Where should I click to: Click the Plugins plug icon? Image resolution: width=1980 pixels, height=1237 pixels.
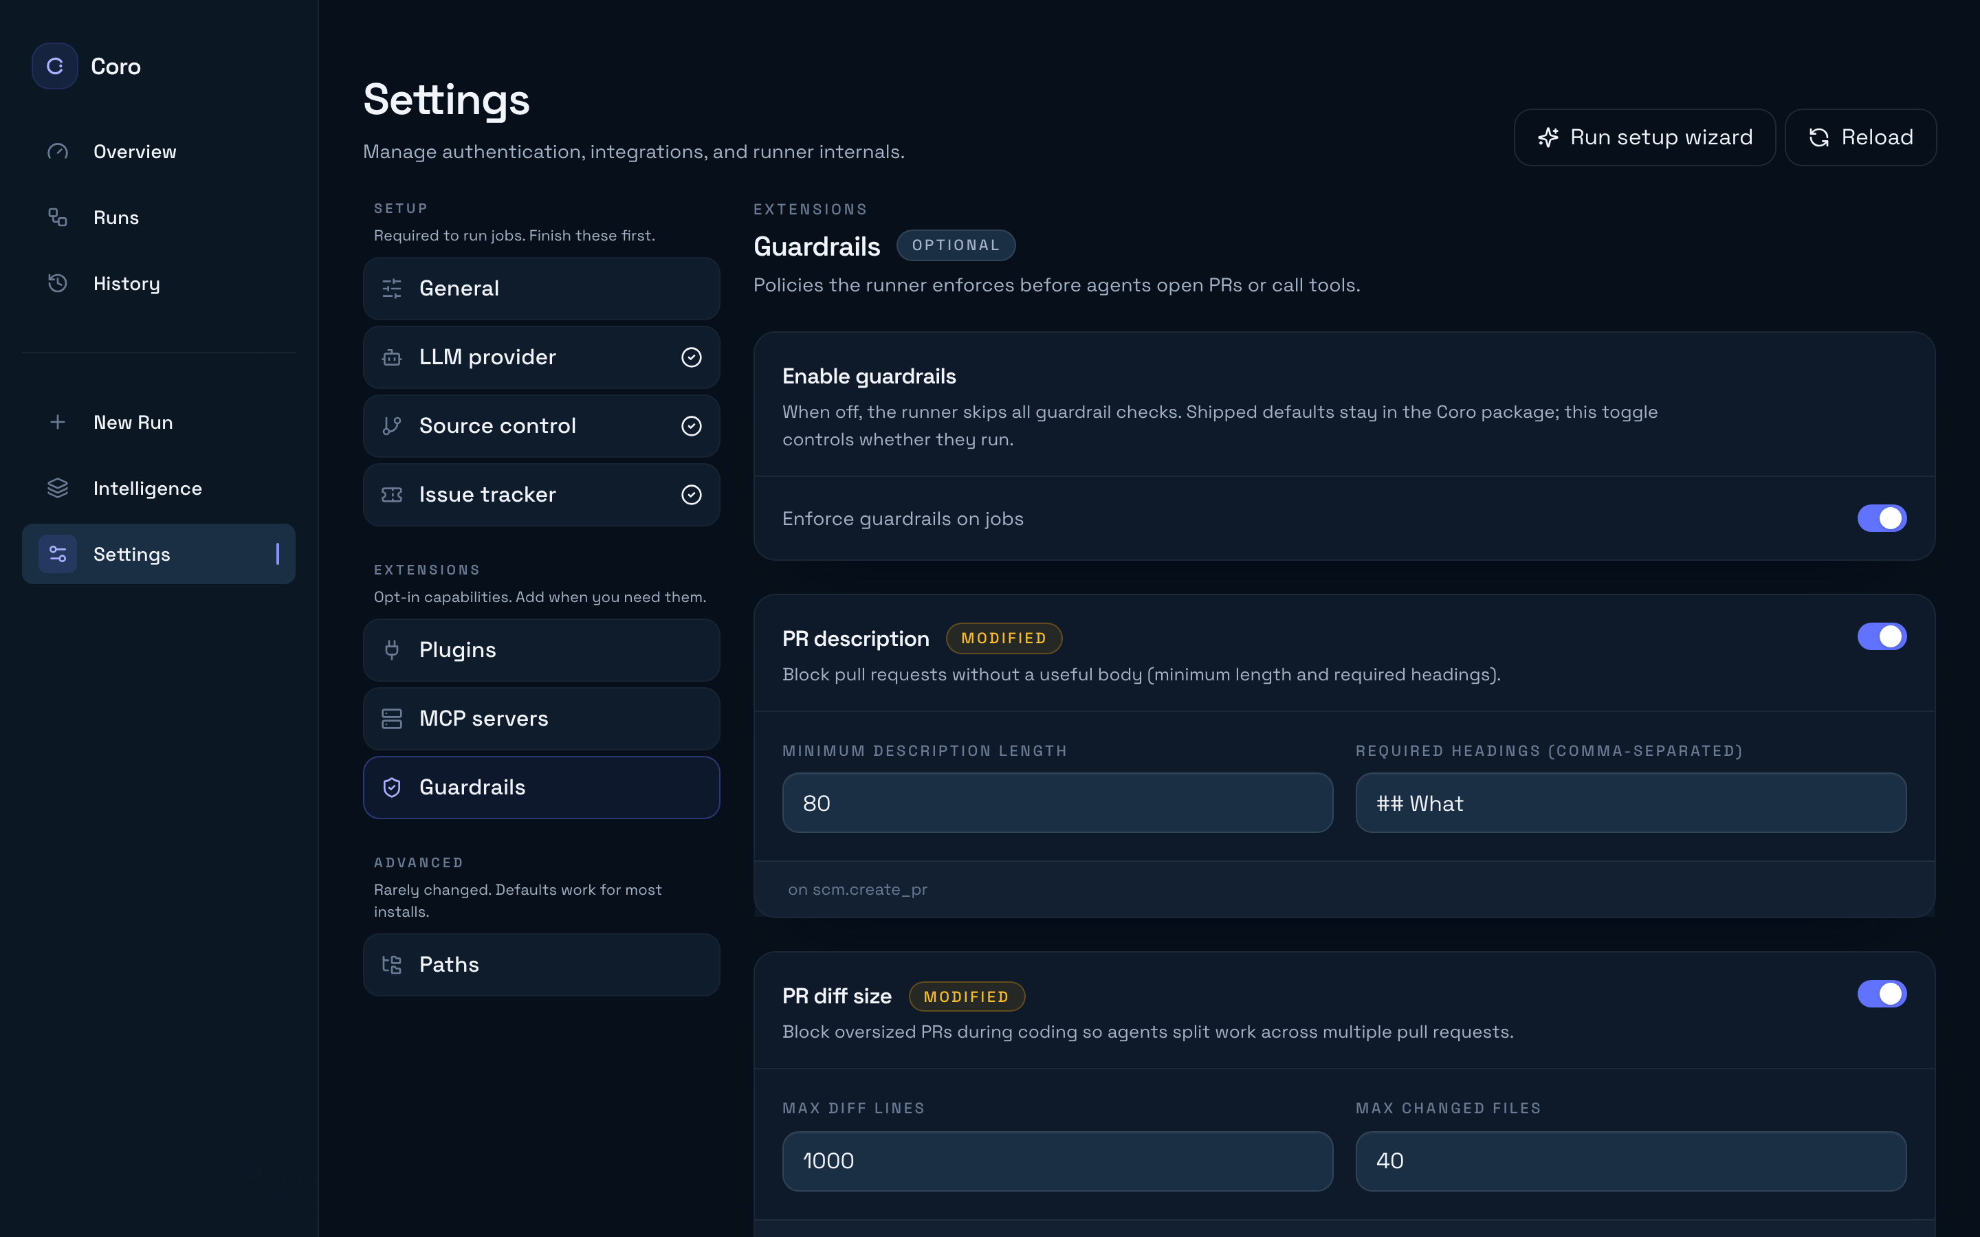(392, 649)
